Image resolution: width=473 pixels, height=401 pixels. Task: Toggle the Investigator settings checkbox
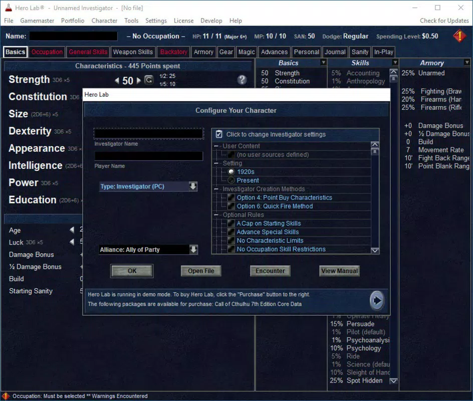(219, 134)
